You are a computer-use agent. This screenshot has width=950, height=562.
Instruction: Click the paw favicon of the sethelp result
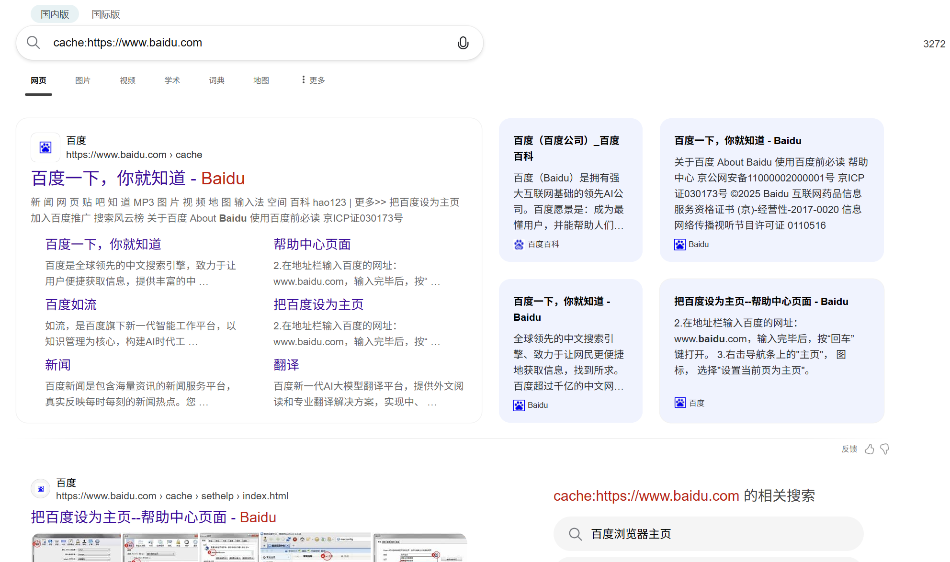[x=40, y=488]
